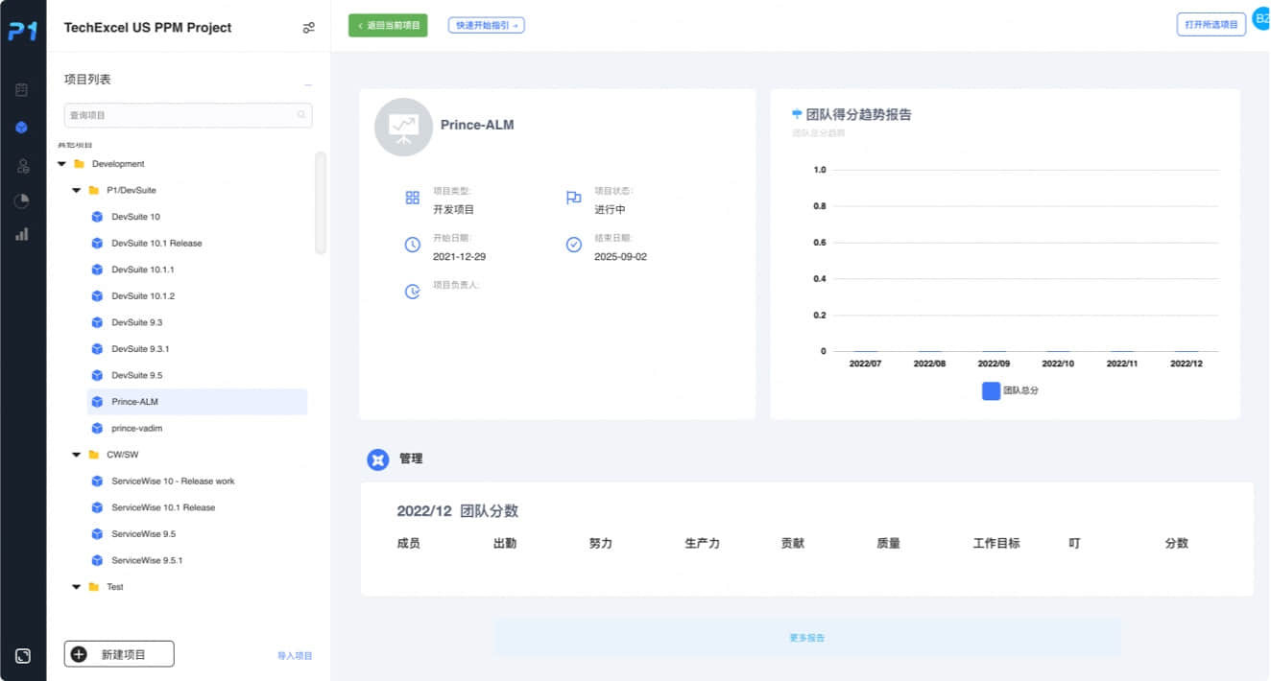
Task: Open the users icon in left sidebar
Action: 22,166
